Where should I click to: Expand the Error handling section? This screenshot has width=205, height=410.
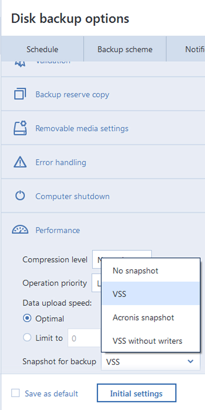[x=61, y=162]
